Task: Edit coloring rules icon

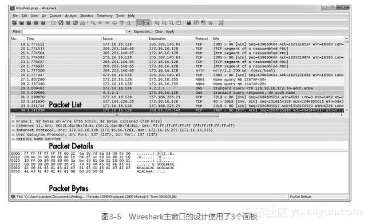Action: [x=203, y=23]
